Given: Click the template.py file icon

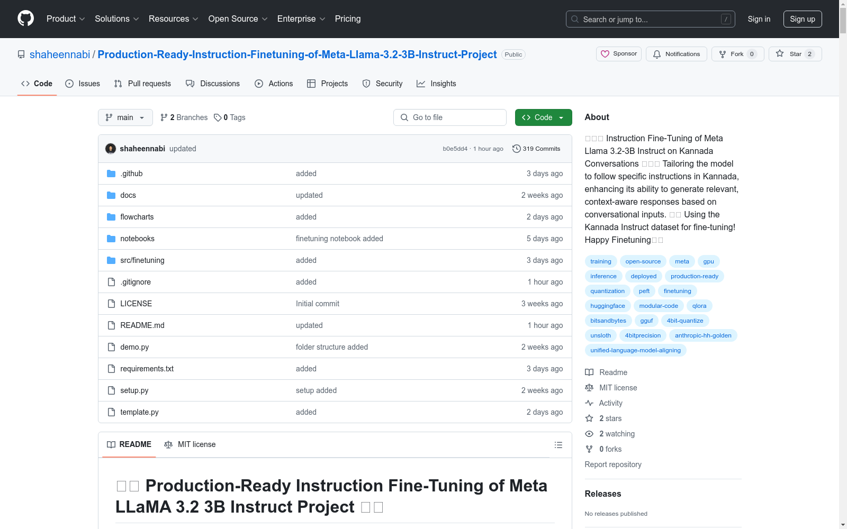Looking at the screenshot, I should (111, 412).
